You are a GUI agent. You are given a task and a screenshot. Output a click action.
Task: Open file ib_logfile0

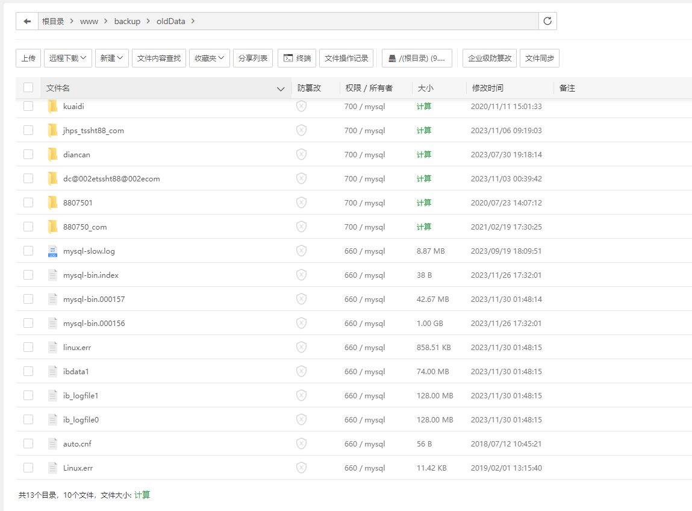pyautogui.click(x=81, y=419)
